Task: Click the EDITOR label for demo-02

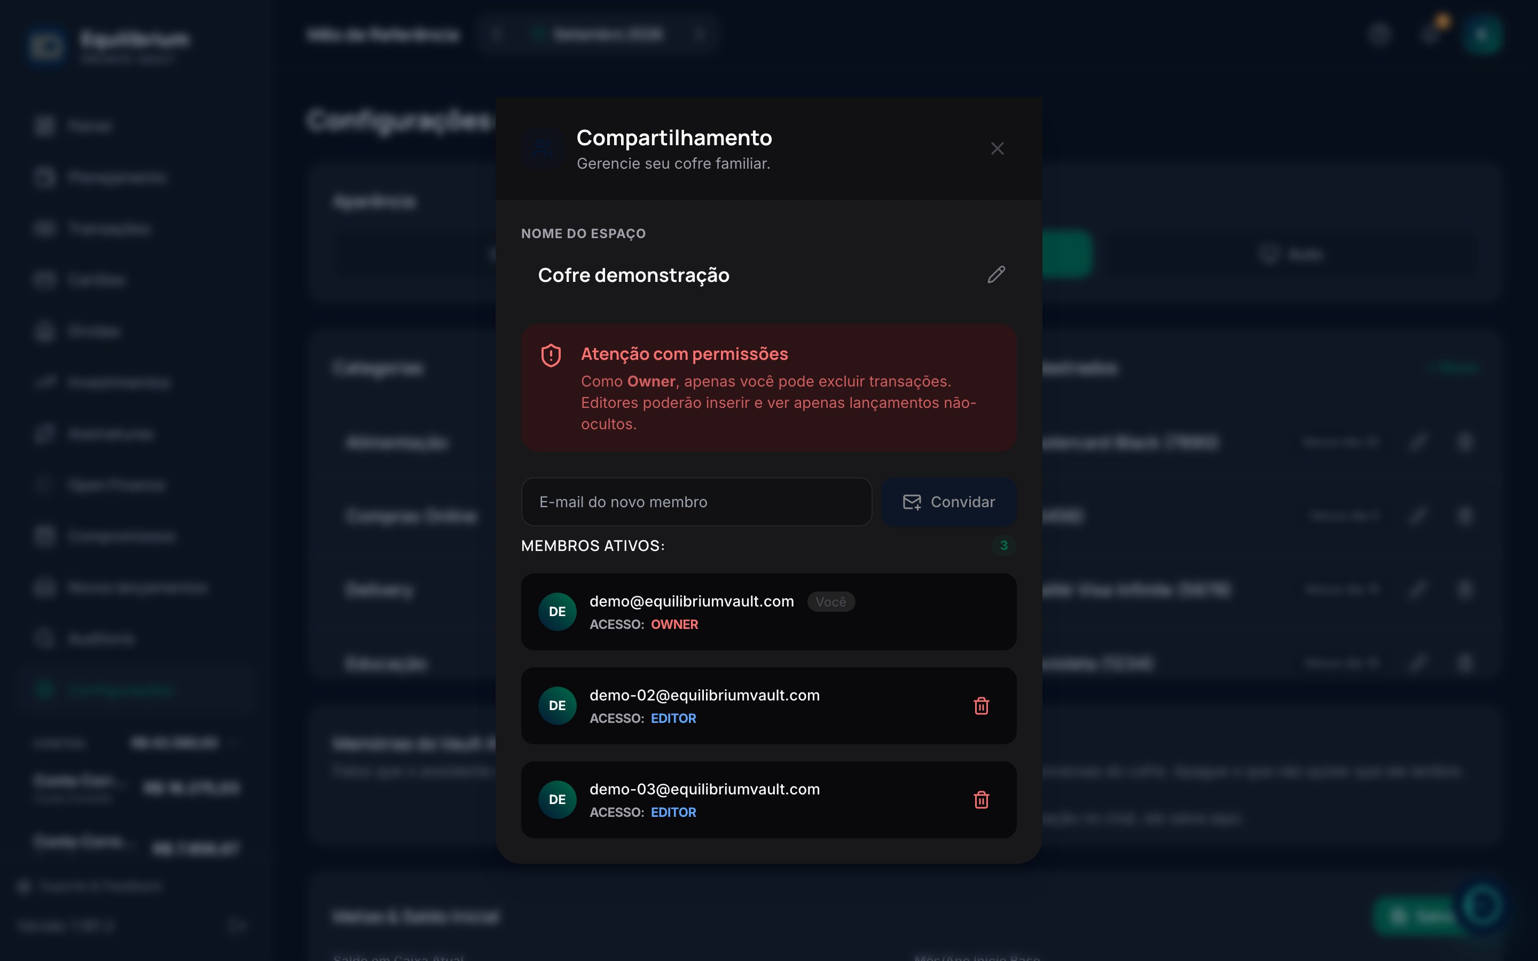Action: pos(673,719)
